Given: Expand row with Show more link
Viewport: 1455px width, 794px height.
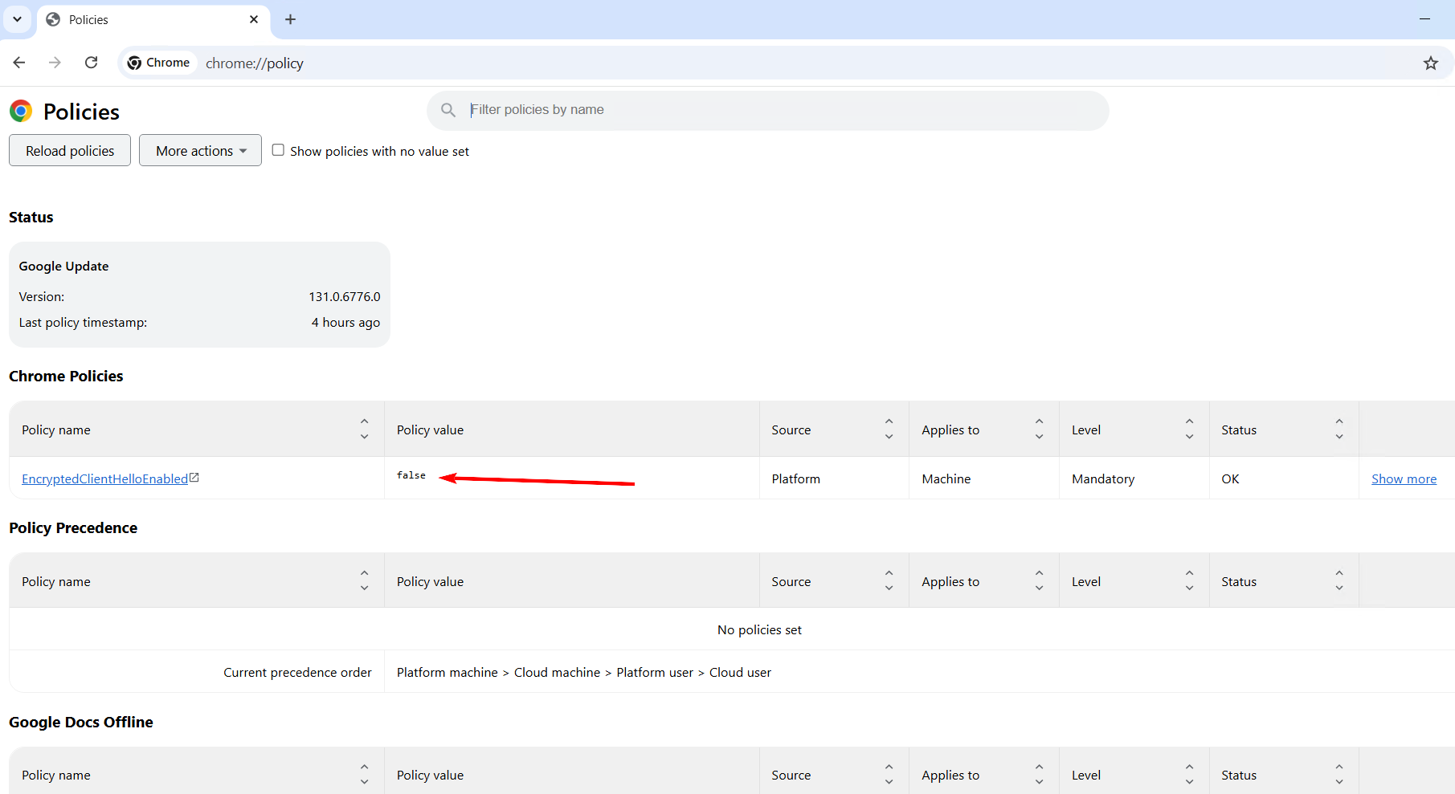Looking at the screenshot, I should tap(1403, 479).
